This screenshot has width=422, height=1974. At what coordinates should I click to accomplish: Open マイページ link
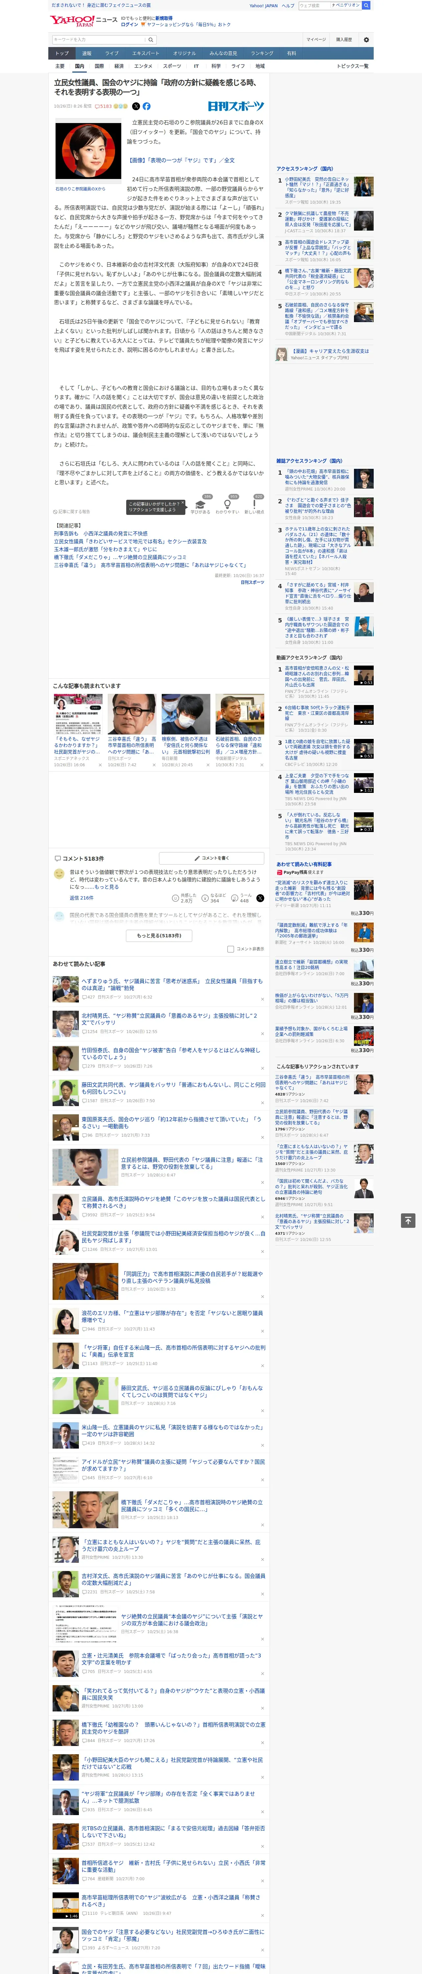(316, 39)
